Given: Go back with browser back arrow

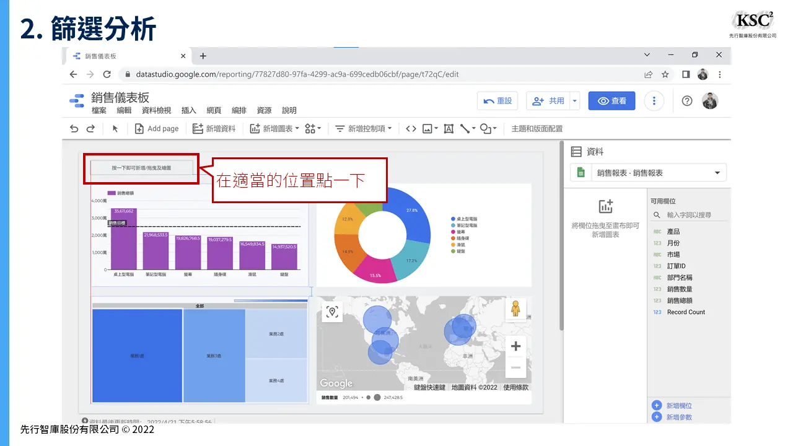Looking at the screenshot, I should (74, 74).
